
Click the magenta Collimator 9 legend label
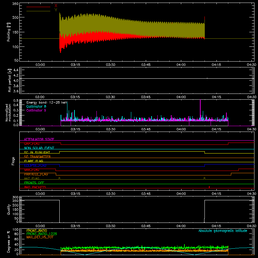pos(36,110)
